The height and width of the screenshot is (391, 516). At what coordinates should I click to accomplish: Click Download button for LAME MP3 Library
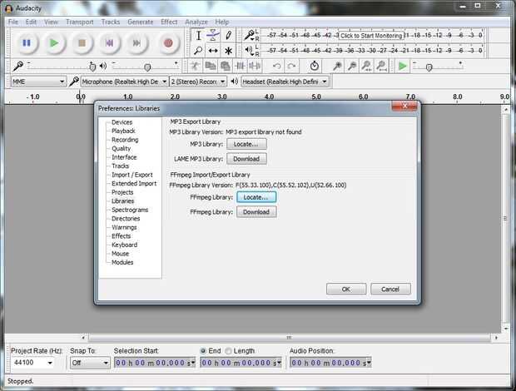tap(246, 159)
